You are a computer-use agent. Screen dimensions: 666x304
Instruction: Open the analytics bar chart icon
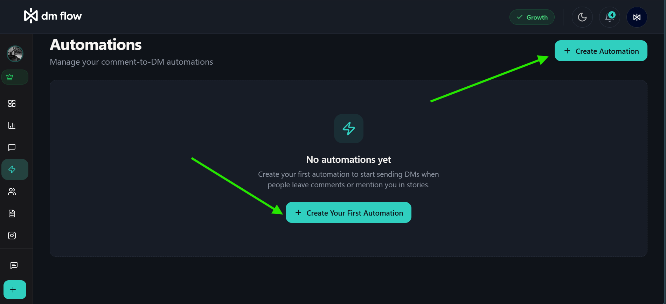click(12, 125)
